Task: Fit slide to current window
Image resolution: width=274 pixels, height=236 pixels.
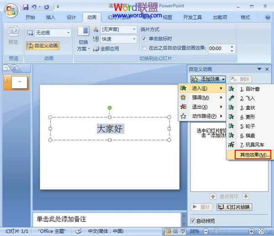Action: coord(261,231)
